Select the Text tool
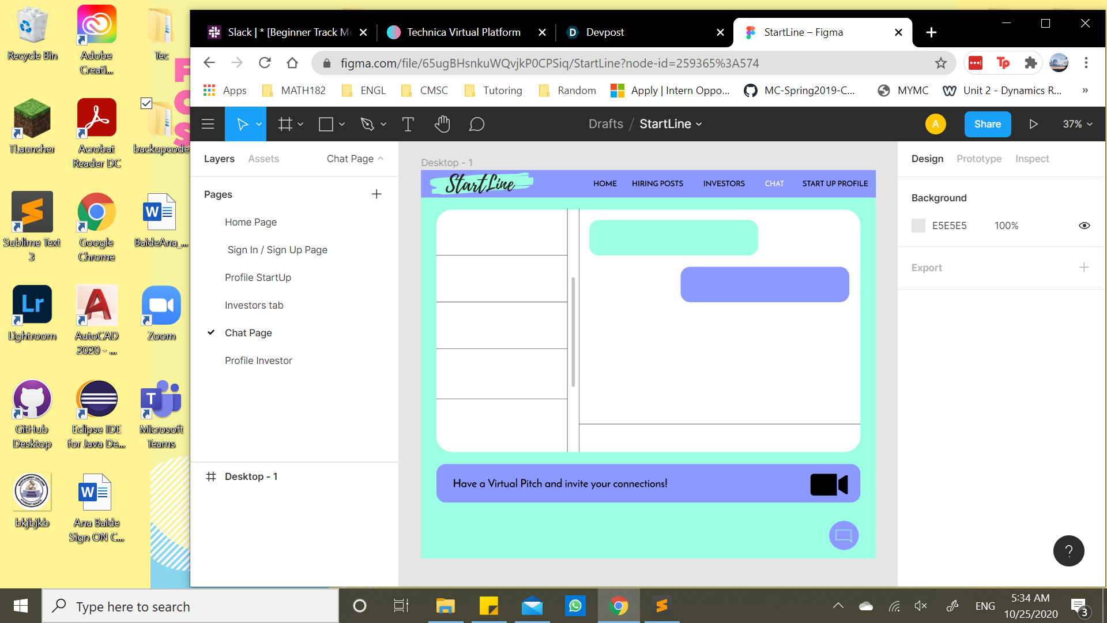The width and height of the screenshot is (1107, 623). pyautogui.click(x=408, y=124)
